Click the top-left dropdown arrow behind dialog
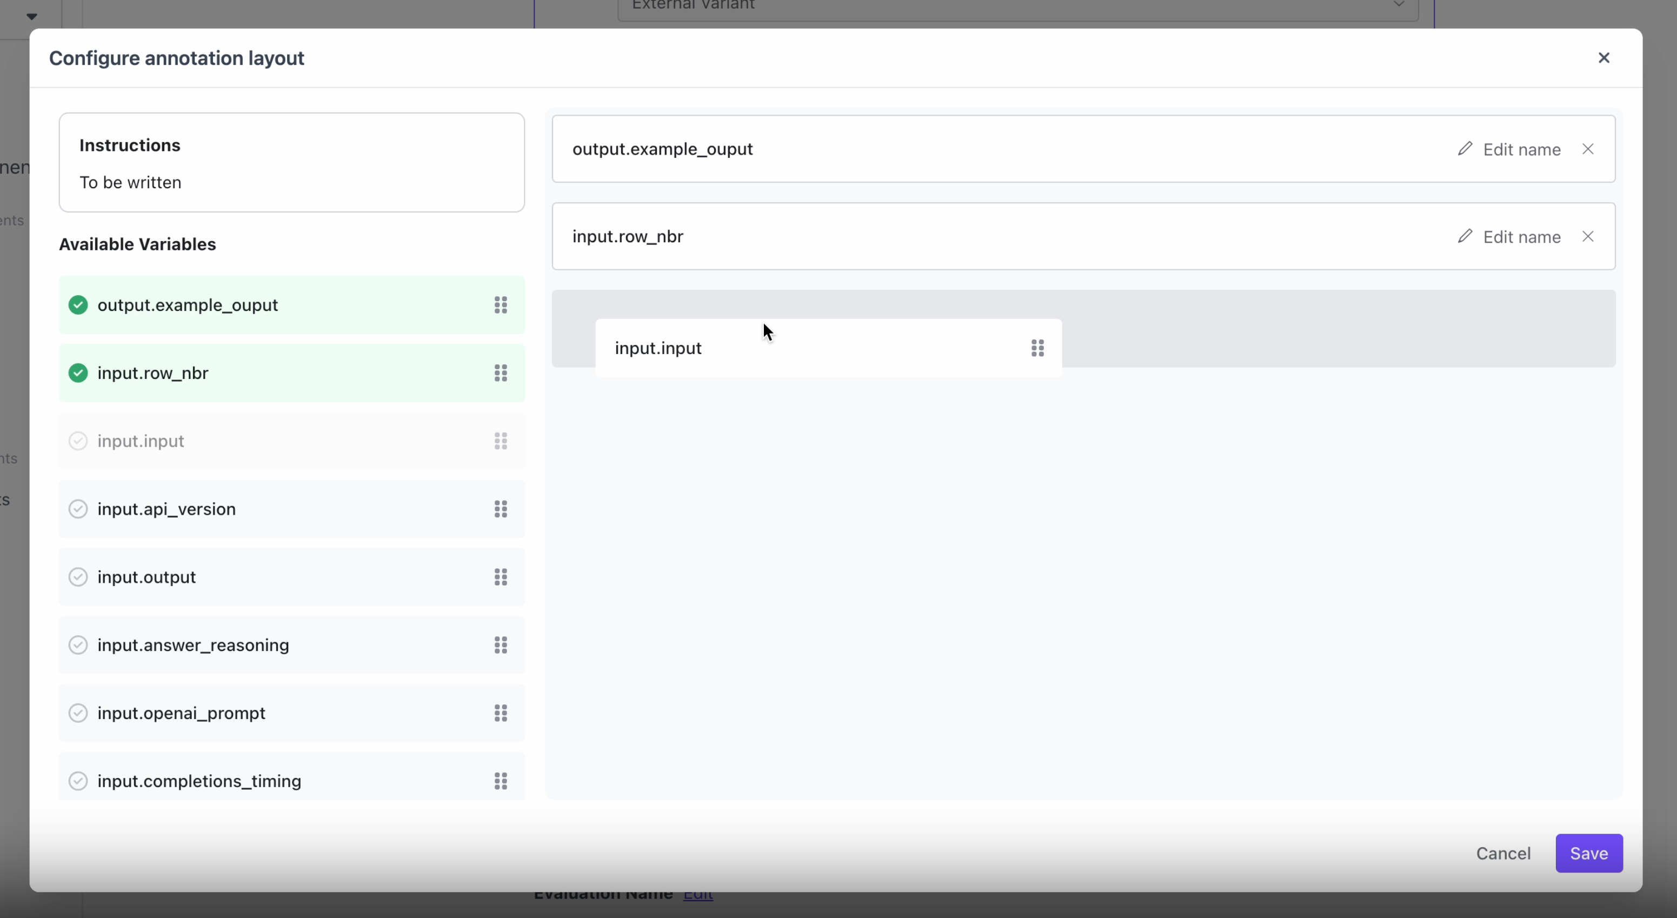This screenshot has height=918, width=1677. pyautogui.click(x=31, y=16)
